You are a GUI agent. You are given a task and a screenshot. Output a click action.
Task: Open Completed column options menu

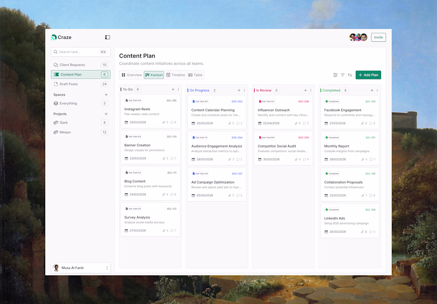[377, 90]
